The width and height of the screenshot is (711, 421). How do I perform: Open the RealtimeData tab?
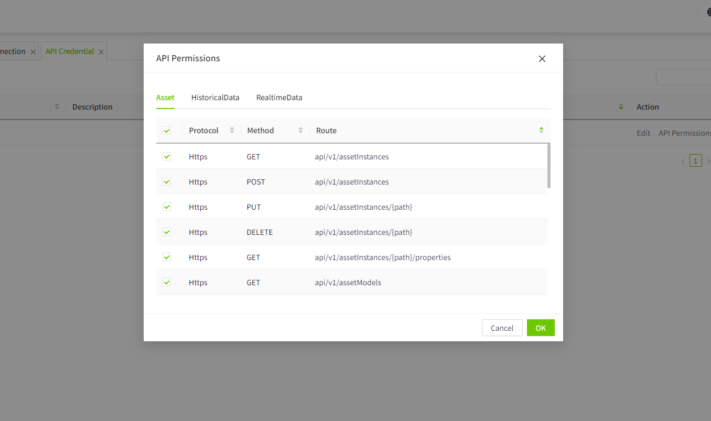coord(279,98)
